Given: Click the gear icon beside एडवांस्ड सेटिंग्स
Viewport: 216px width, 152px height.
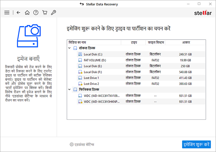Looking at the screenshot, I should pos(72,144).
